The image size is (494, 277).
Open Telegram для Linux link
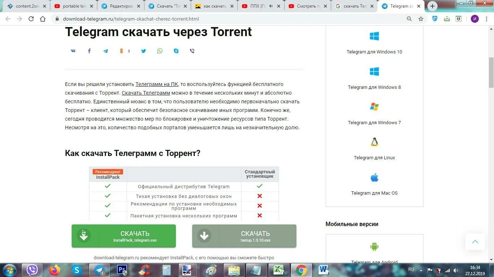pyautogui.click(x=374, y=157)
